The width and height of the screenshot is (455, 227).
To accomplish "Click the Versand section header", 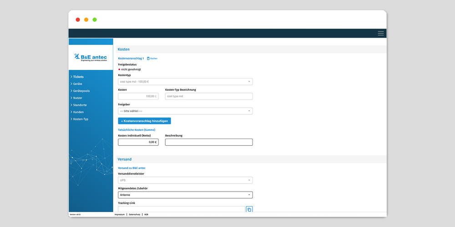I will (x=251, y=159).
